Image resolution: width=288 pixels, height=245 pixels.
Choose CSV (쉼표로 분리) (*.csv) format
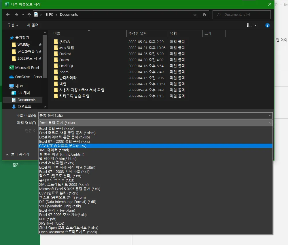coord(156,193)
